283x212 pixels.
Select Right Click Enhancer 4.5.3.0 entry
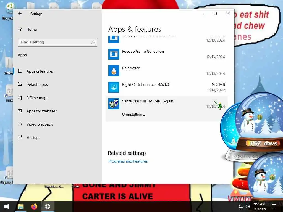coord(145,84)
